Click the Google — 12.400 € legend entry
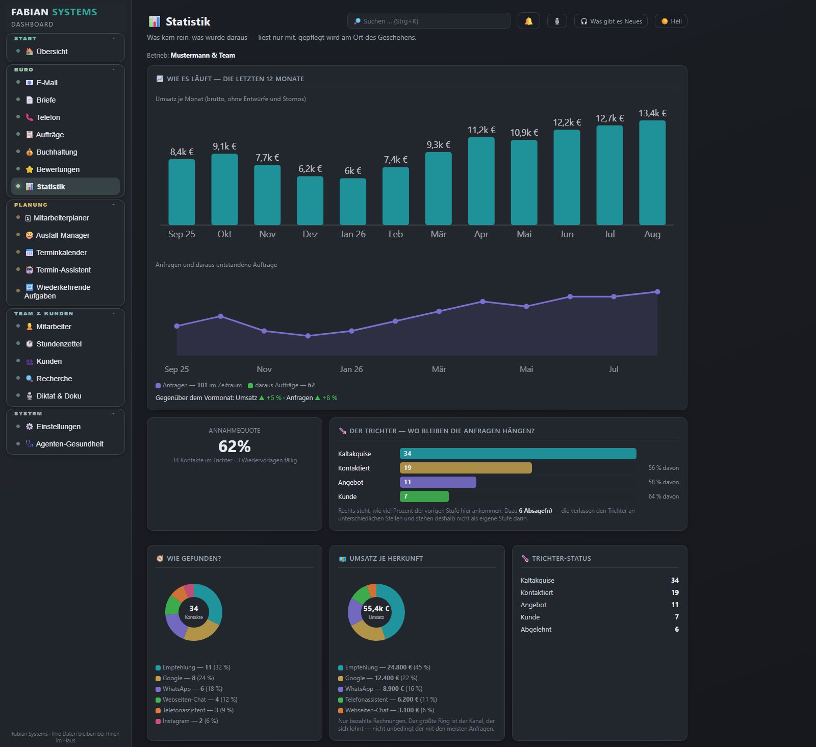 [x=377, y=678]
